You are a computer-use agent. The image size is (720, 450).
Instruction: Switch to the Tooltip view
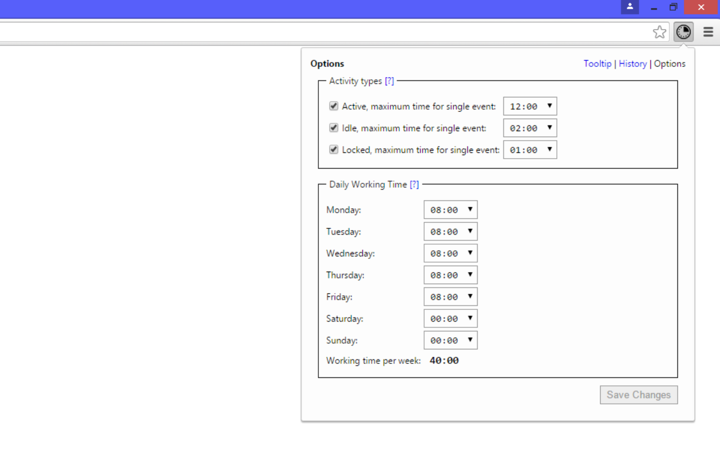point(597,64)
